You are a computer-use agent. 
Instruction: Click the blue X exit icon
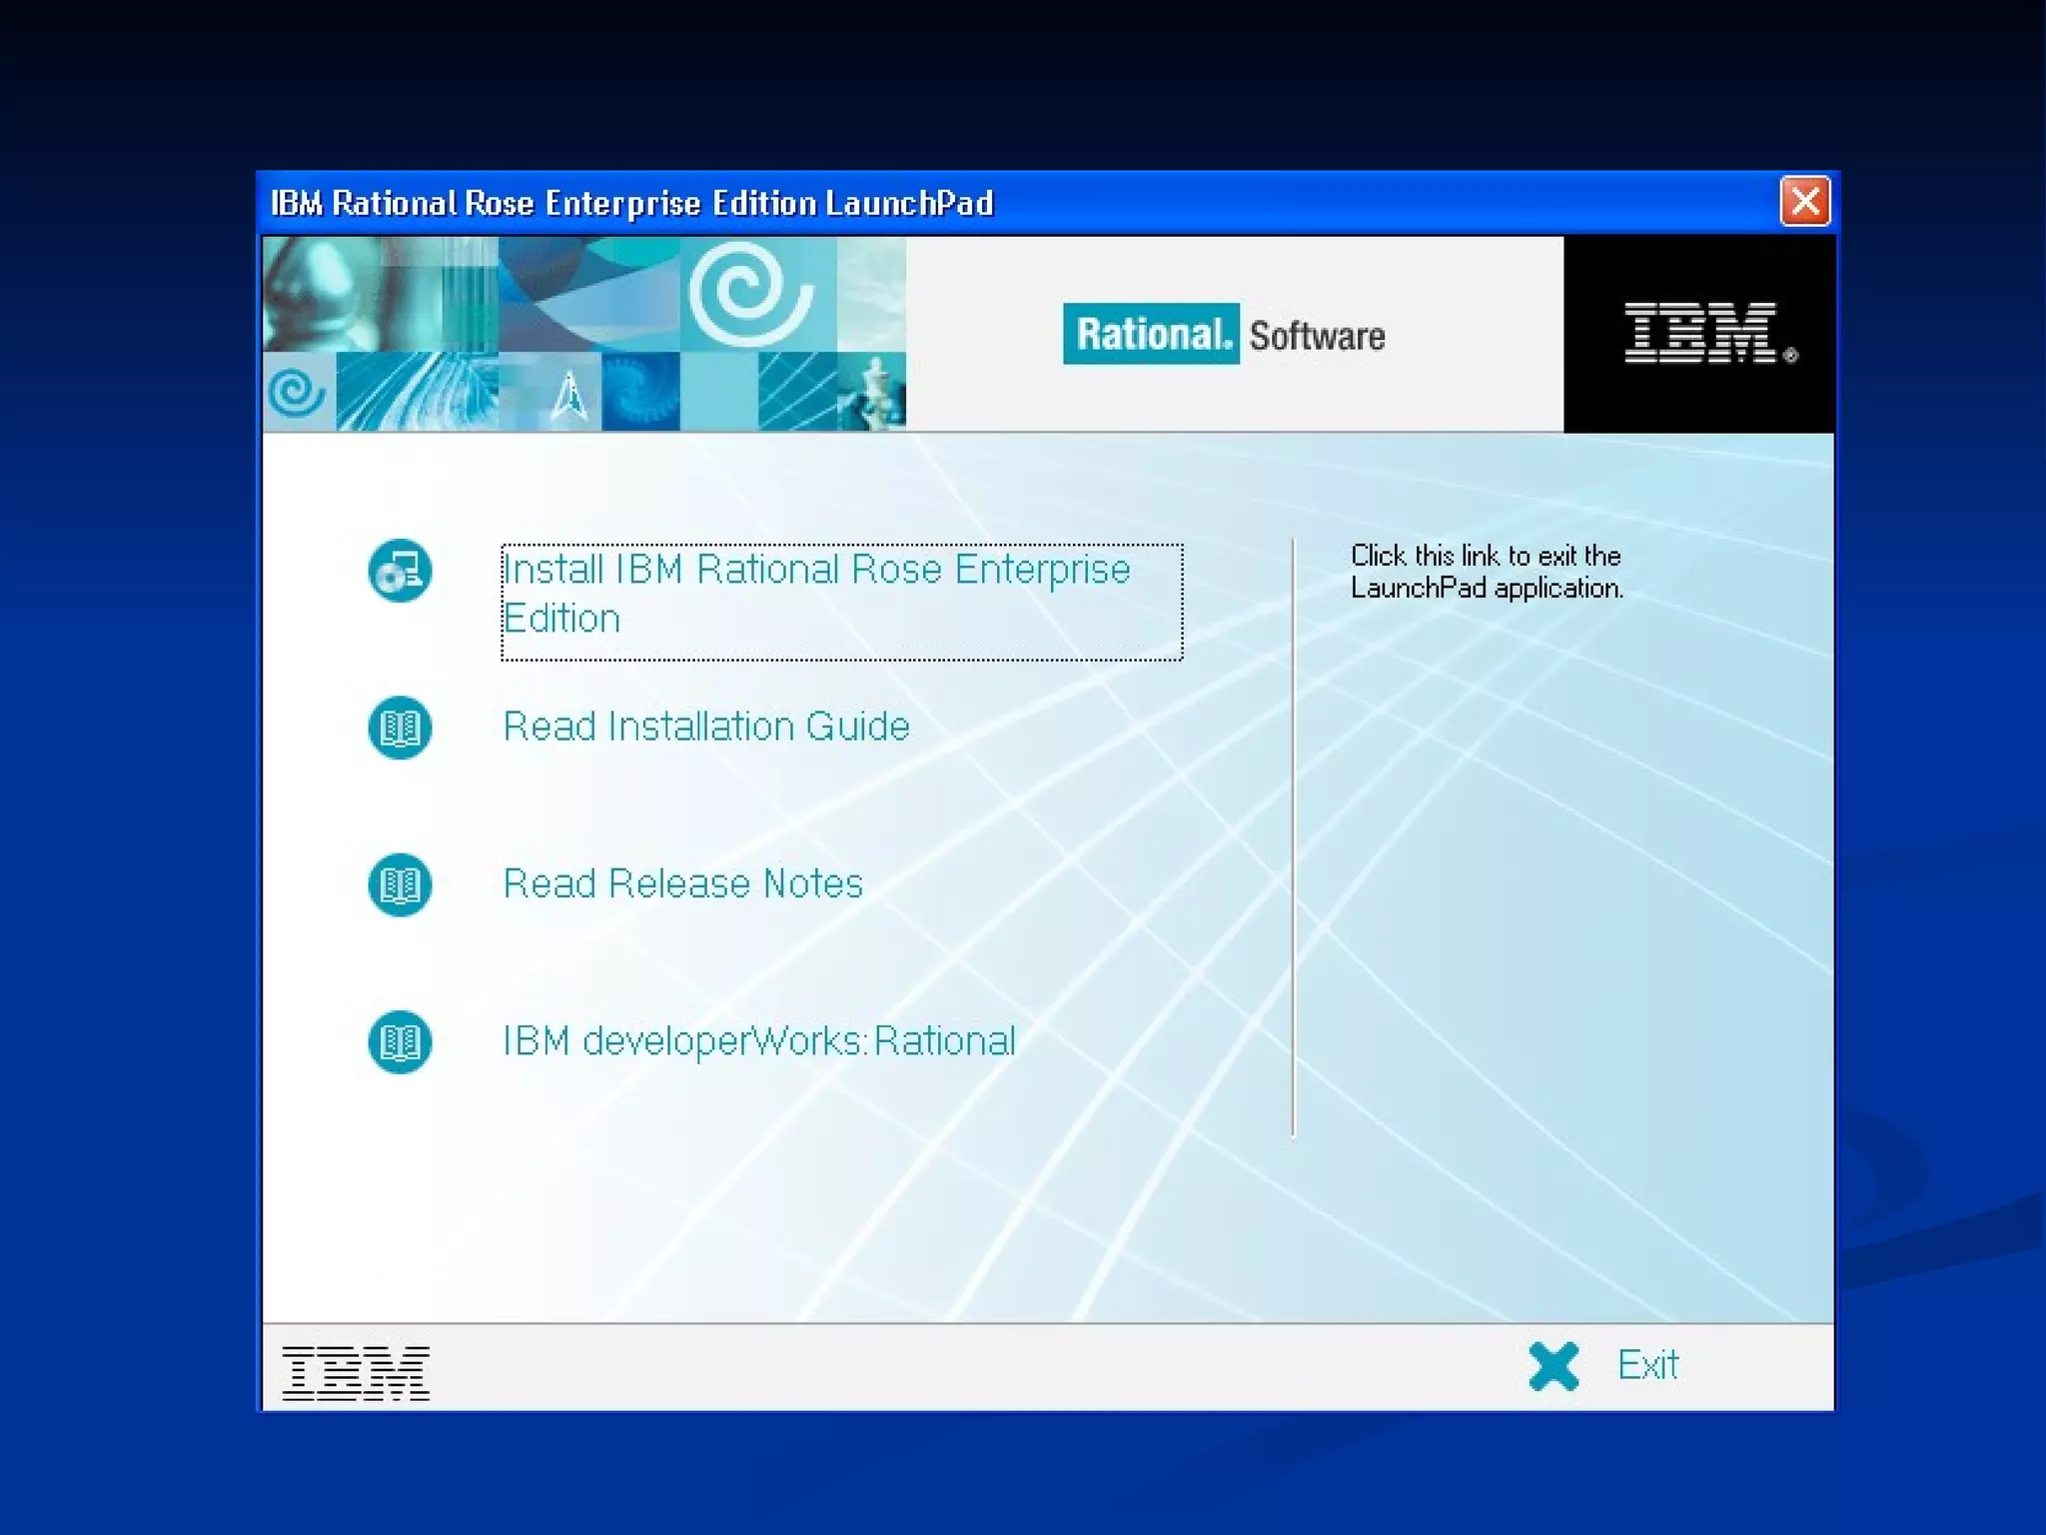(1553, 1366)
